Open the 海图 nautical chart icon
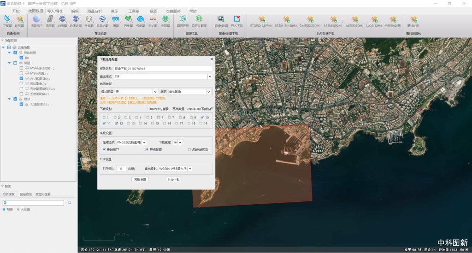Screen dimensions: 472x253 click(116, 19)
